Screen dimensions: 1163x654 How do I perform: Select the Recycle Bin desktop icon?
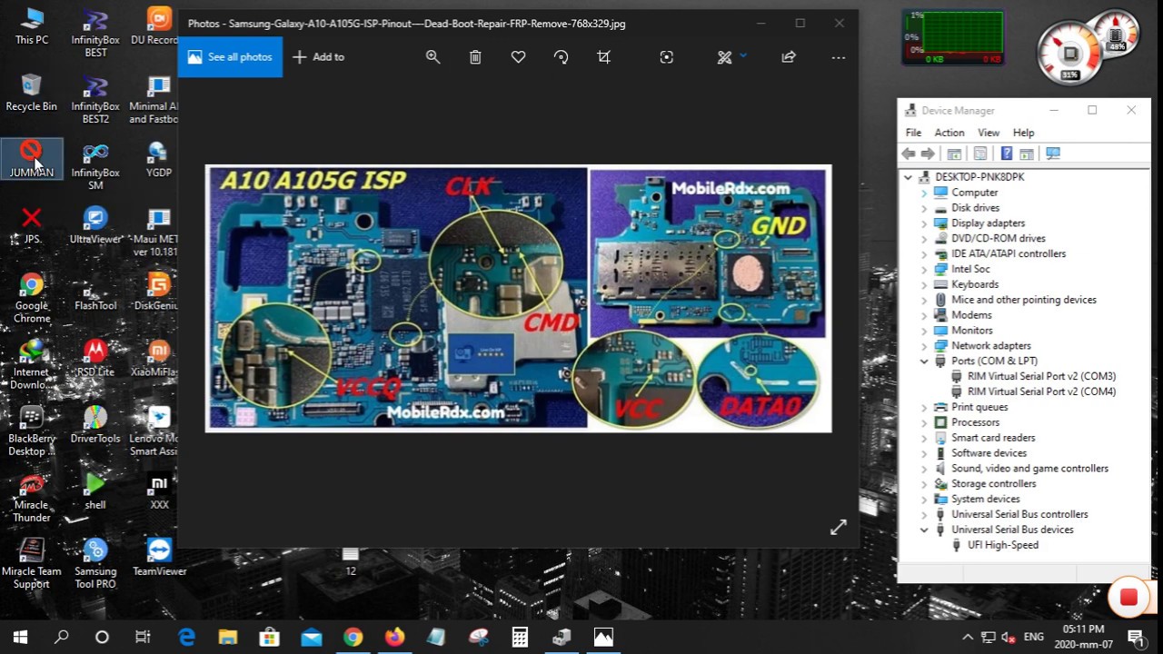[x=32, y=93]
